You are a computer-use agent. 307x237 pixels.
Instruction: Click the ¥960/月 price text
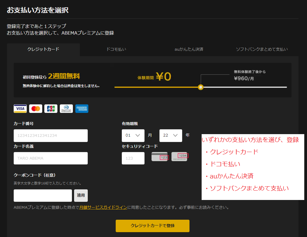pyautogui.click(x=244, y=79)
